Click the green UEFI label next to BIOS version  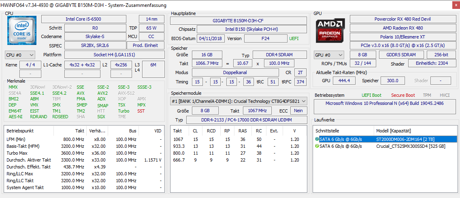(294, 38)
